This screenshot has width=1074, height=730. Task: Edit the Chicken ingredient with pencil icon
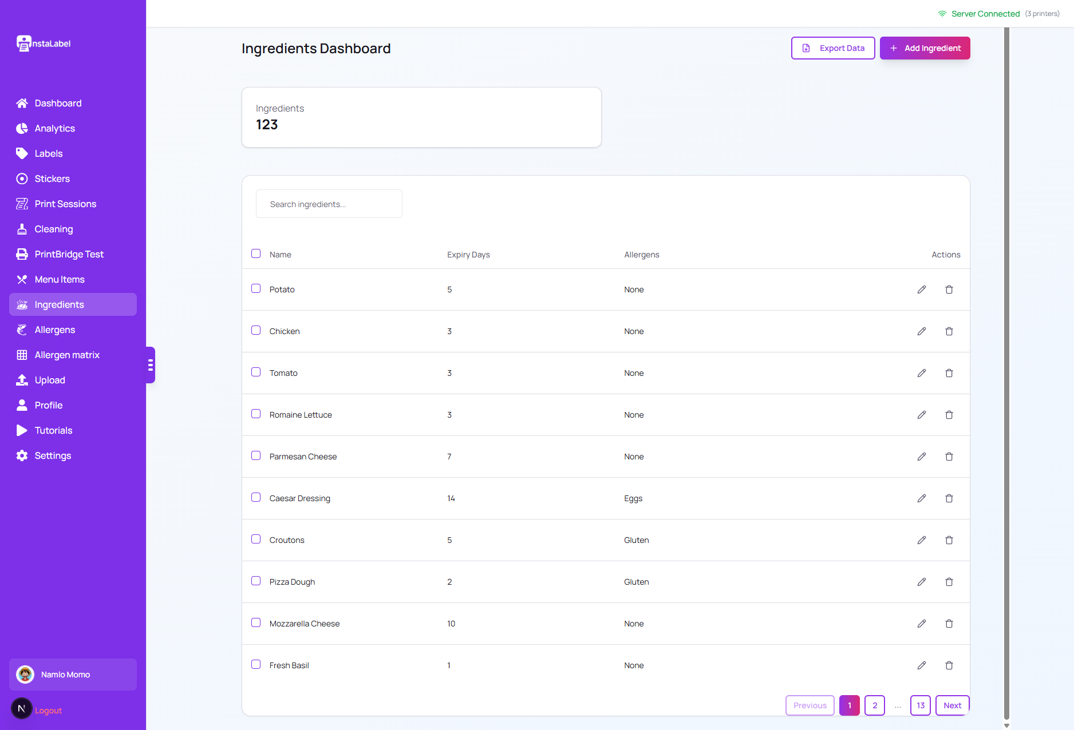pos(921,331)
